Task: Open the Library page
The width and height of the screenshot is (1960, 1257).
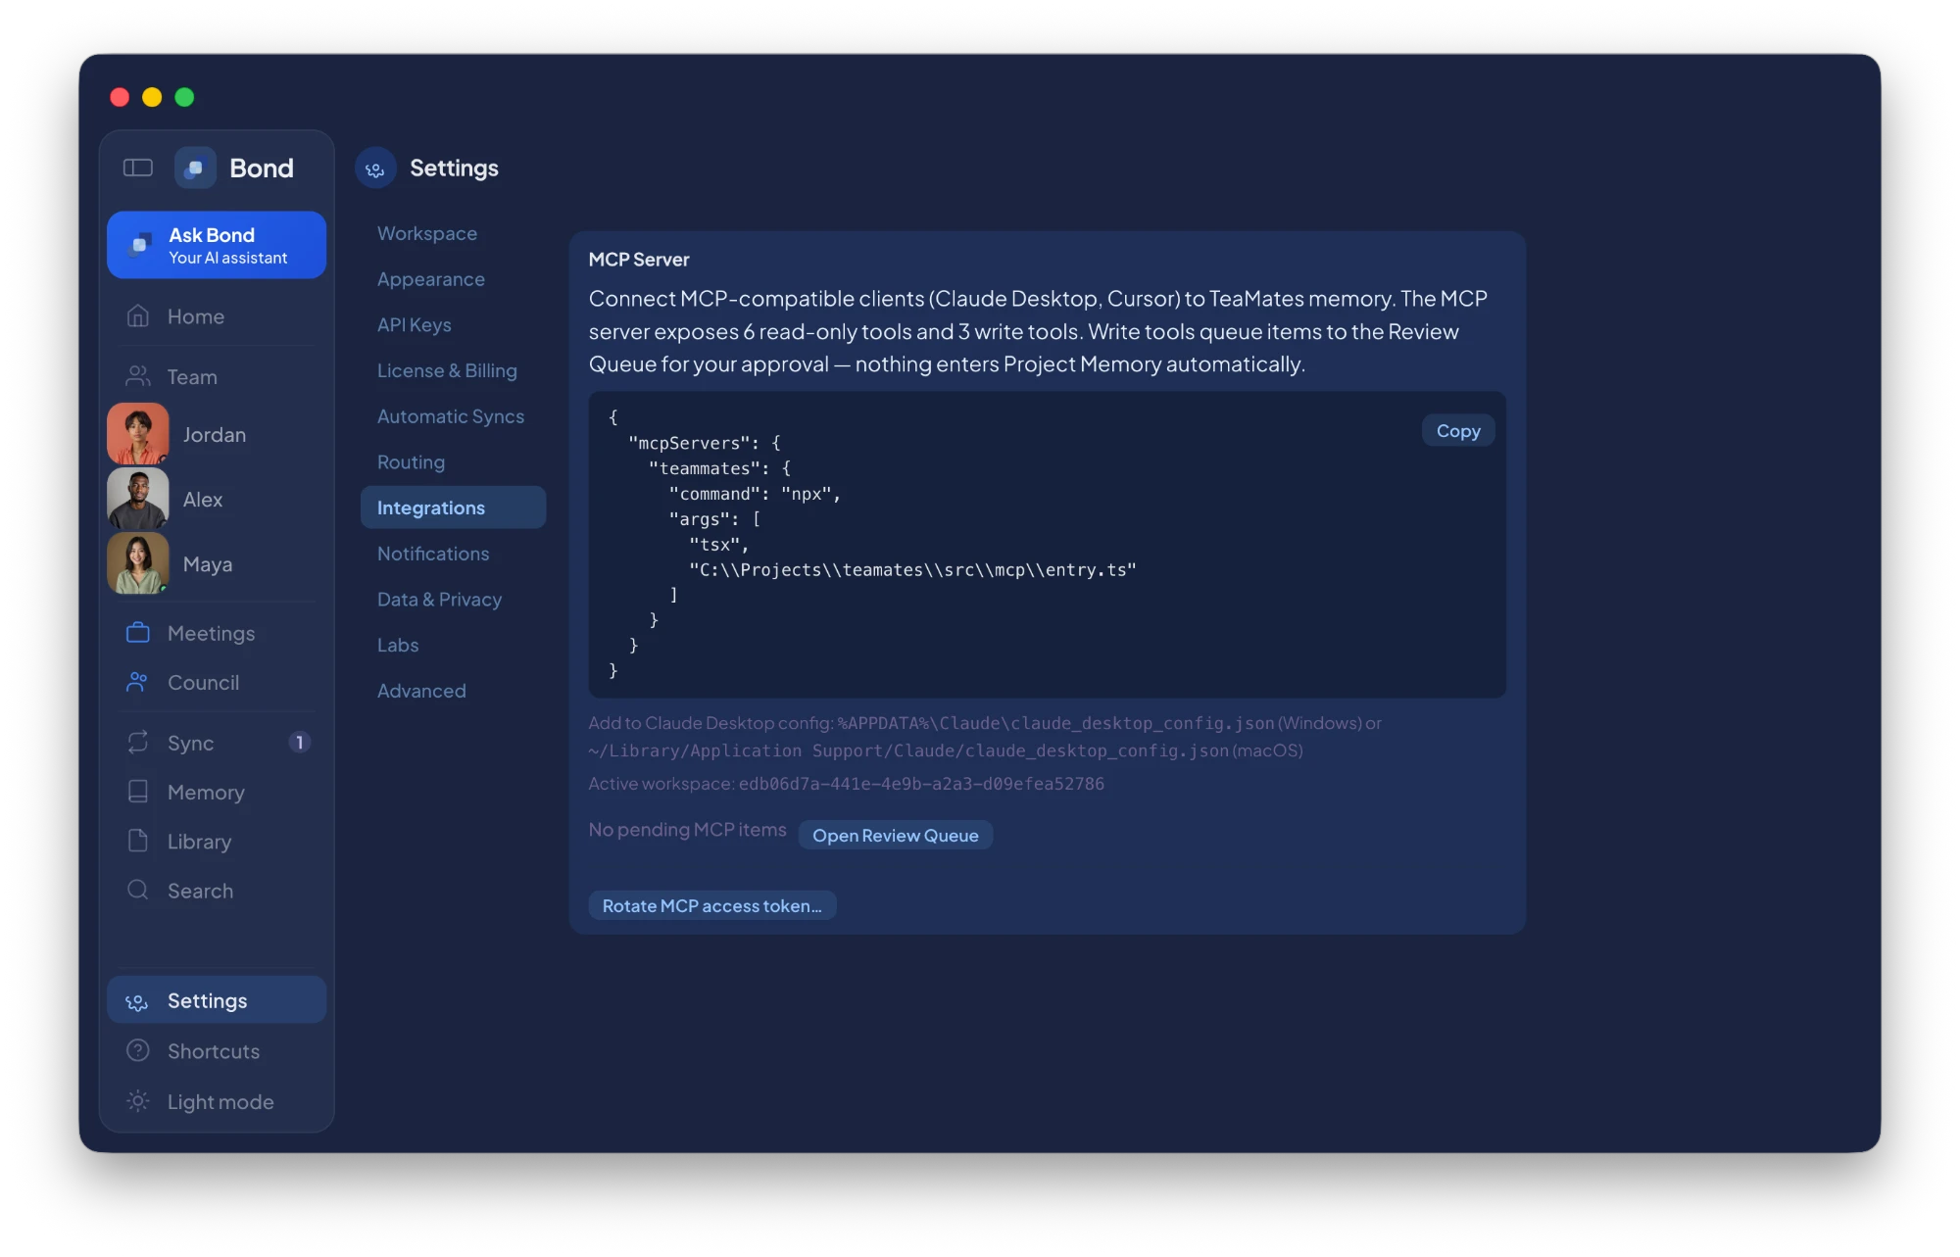Action: [x=217, y=841]
